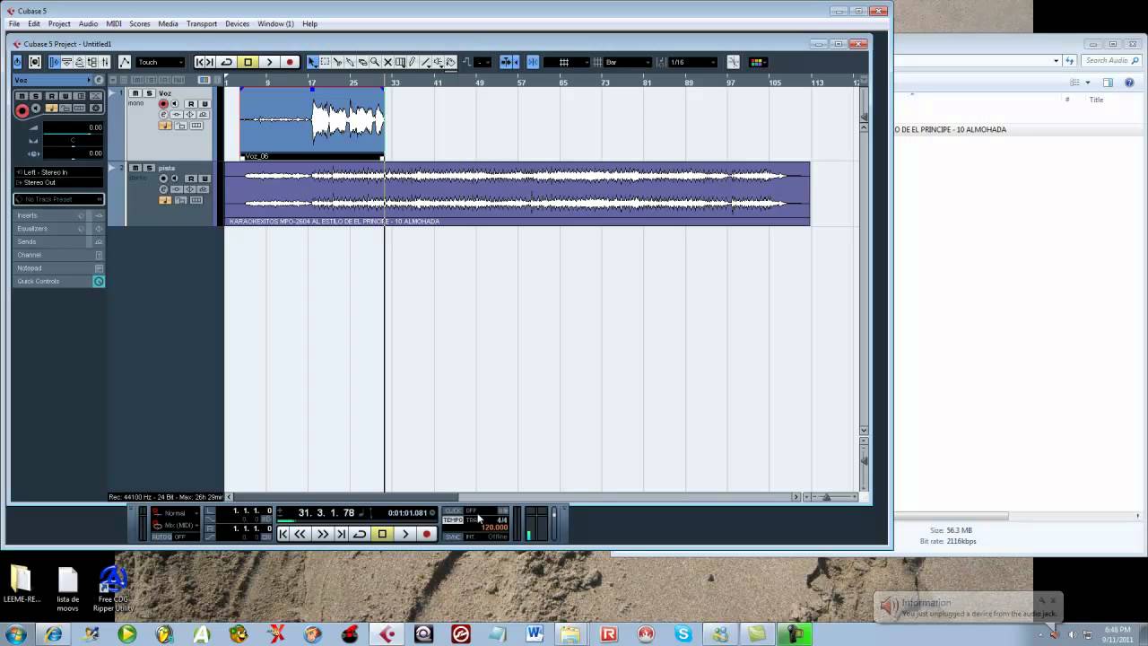This screenshot has width=1148, height=646.
Task: Expand the Notepad inspector section
Action: pyautogui.click(x=59, y=267)
